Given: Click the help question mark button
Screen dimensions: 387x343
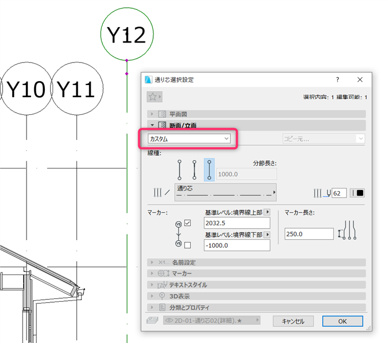Looking at the screenshot, I should coord(337,80).
